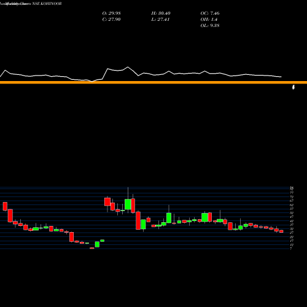The height and width of the screenshot is (307, 307).
Task: Click the open price value 29.98
Action: [114, 14]
